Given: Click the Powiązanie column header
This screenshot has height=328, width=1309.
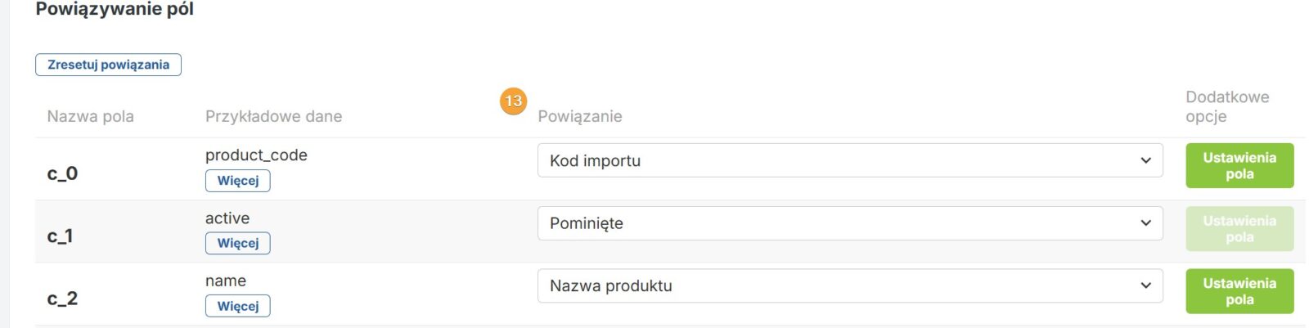Looking at the screenshot, I should (x=579, y=116).
